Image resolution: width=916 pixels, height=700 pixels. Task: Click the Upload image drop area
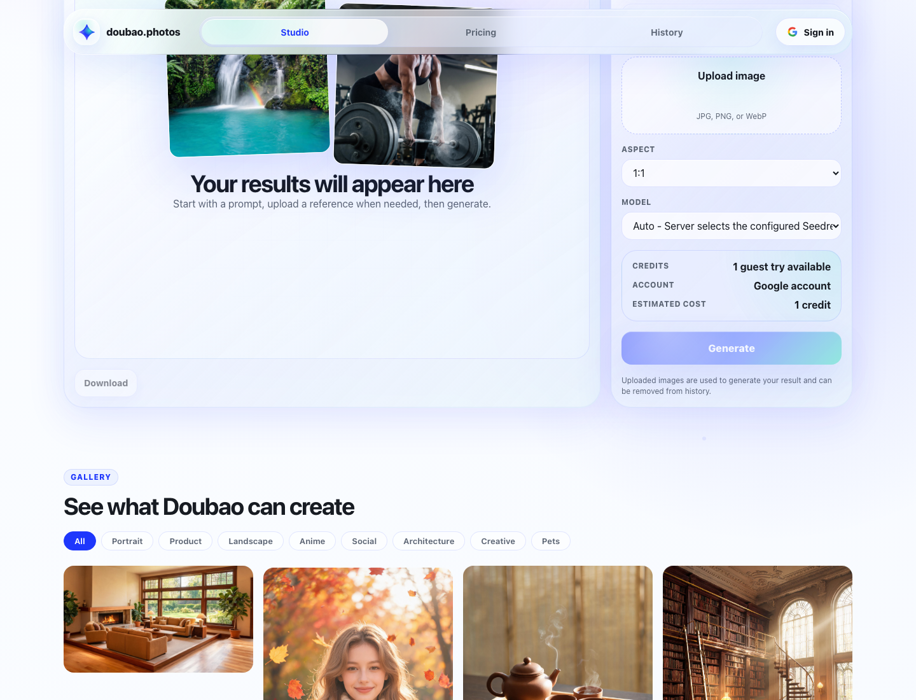tap(732, 95)
